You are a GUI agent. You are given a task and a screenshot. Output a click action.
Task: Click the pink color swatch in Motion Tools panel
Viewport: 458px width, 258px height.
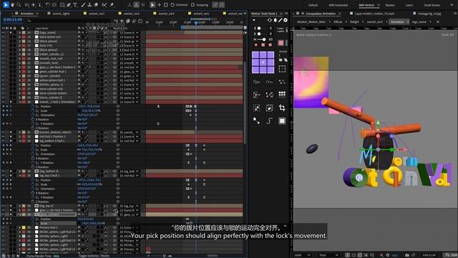click(x=281, y=43)
